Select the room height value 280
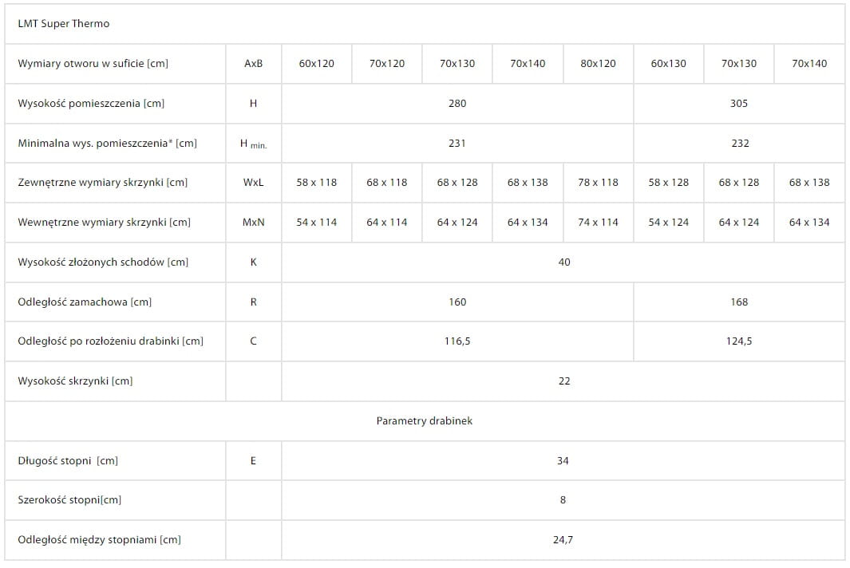The width and height of the screenshot is (850, 568). click(457, 104)
